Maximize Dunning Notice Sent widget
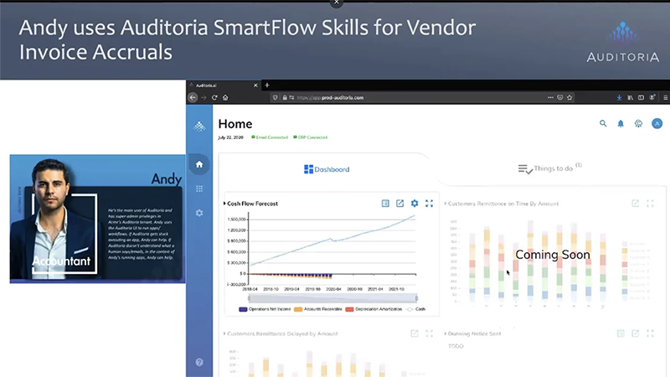Image resolution: width=670 pixels, height=377 pixels. pos(650,333)
